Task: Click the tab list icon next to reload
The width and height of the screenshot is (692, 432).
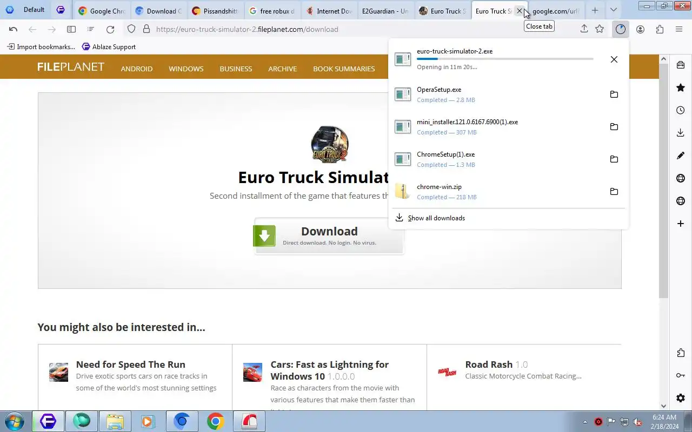Action: click(91, 29)
